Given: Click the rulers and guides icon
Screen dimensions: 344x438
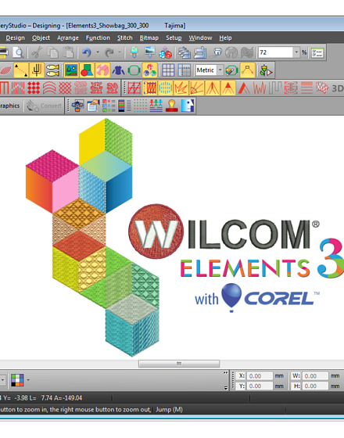Looking at the screenshot, I should [x=184, y=70].
